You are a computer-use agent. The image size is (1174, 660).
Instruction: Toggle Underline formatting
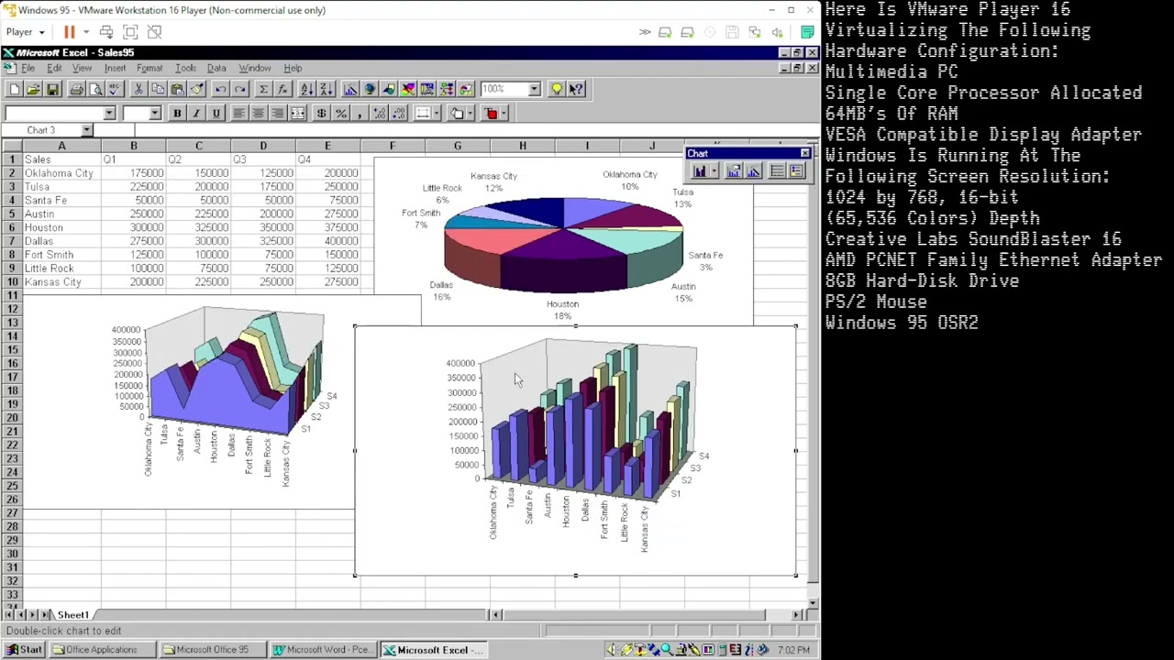[x=216, y=113]
